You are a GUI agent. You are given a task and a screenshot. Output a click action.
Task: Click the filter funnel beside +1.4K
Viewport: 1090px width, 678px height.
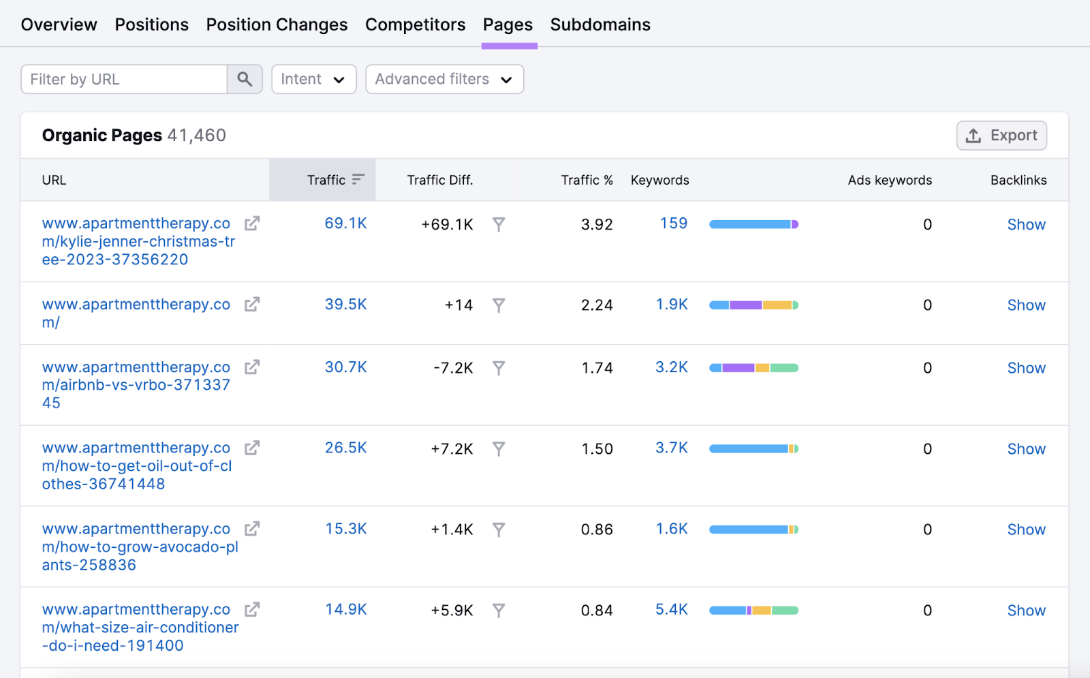point(499,529)
